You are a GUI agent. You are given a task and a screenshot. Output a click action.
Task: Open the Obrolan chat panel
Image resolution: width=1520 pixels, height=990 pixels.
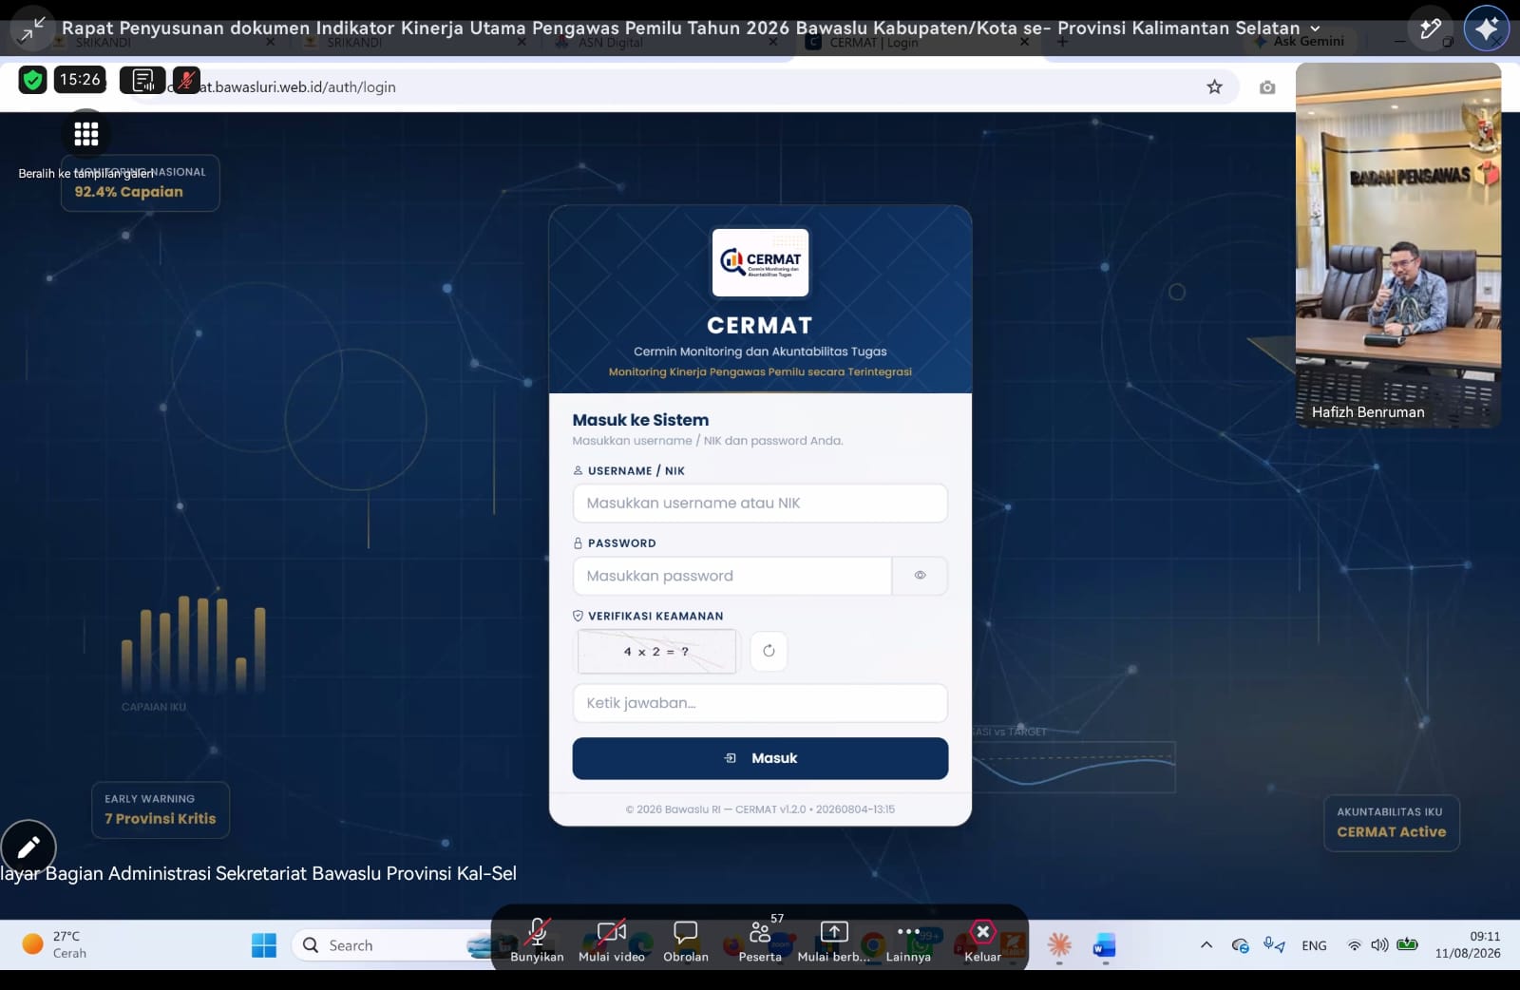pos(686,941)
